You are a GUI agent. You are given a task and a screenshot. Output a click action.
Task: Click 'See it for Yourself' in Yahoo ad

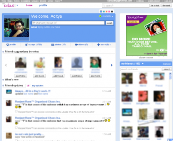point(156,54)
